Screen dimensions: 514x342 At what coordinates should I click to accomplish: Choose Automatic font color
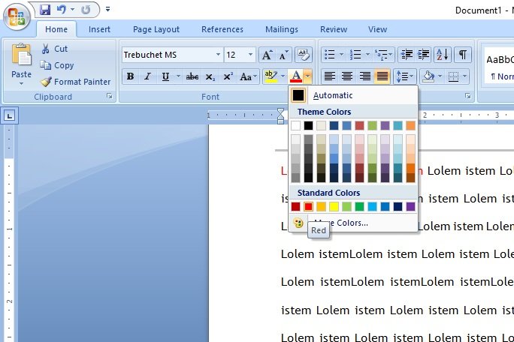(x=352, y=95)
